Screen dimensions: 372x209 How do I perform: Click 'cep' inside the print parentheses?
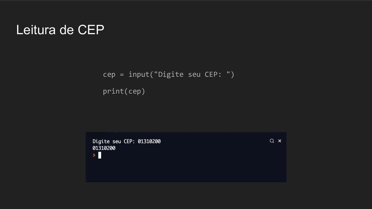pyautogui.click(x=134, y=92)
